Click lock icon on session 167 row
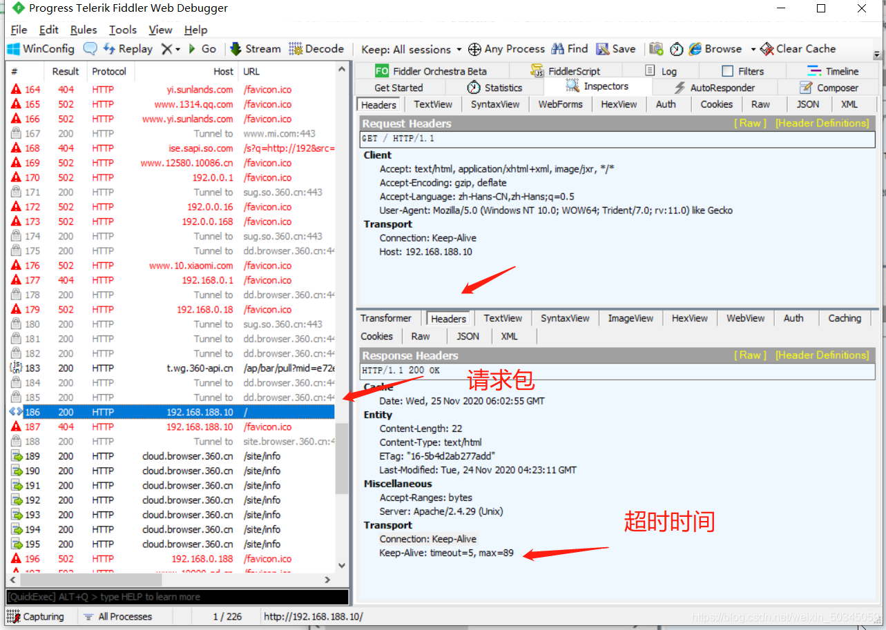This screenshot has height=630, width=886. pos(16,133)
